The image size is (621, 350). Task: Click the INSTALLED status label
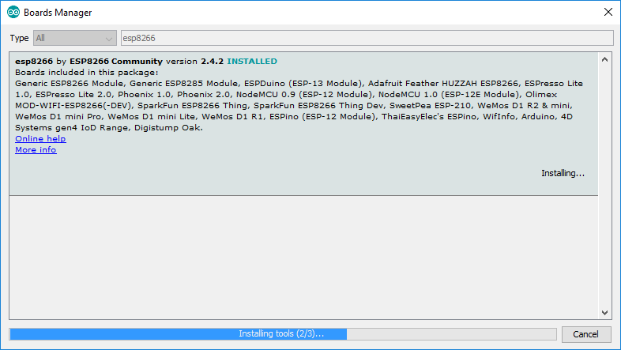coord(252,62)
